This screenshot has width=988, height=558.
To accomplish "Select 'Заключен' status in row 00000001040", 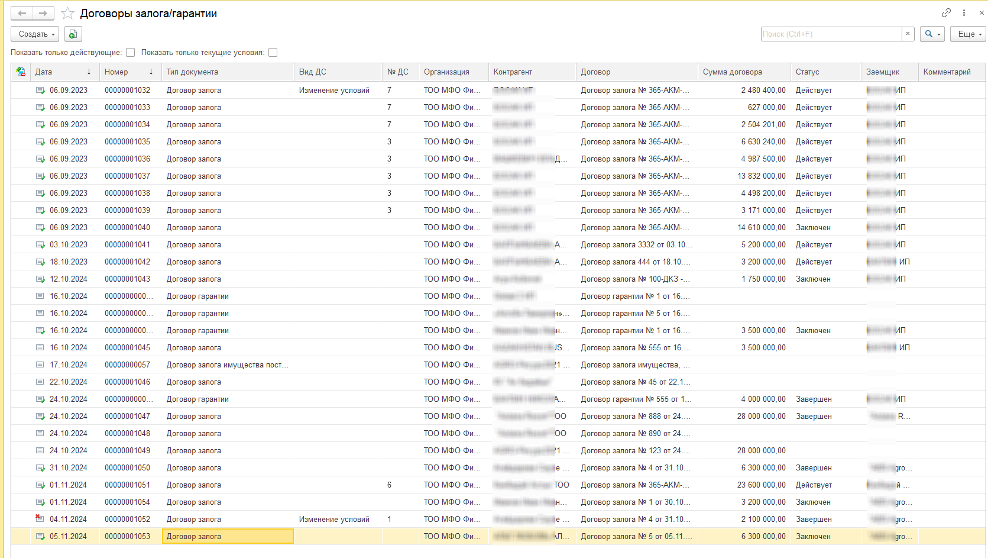I will [x=826, y=227].
